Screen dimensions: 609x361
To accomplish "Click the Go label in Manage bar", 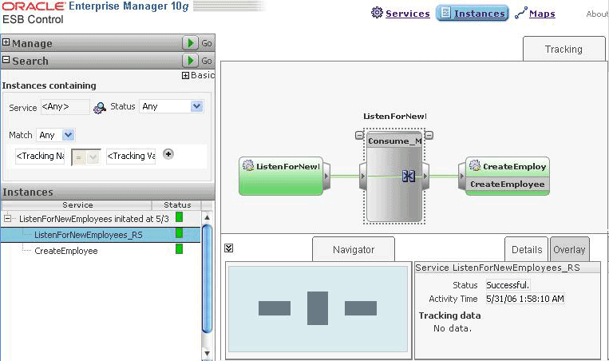I will tap(206, 43).
